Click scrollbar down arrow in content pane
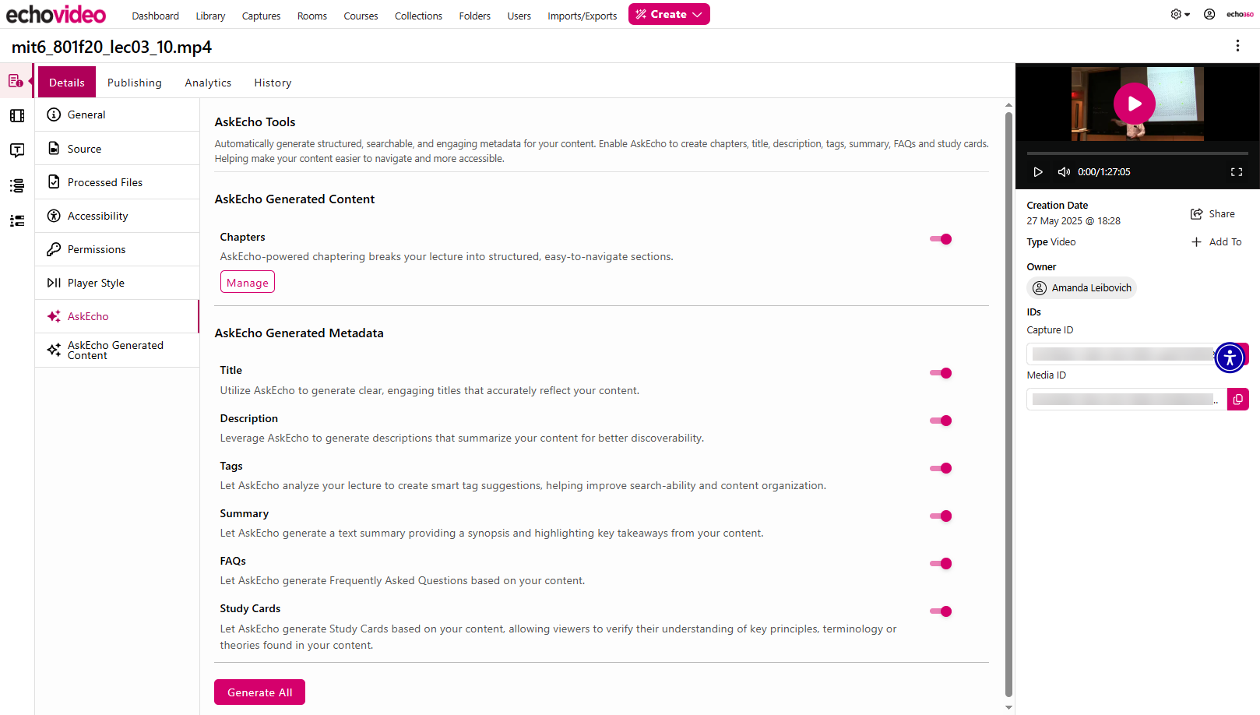Image resolution: width=1260 pixels, height=715 pixels. 1008,707
